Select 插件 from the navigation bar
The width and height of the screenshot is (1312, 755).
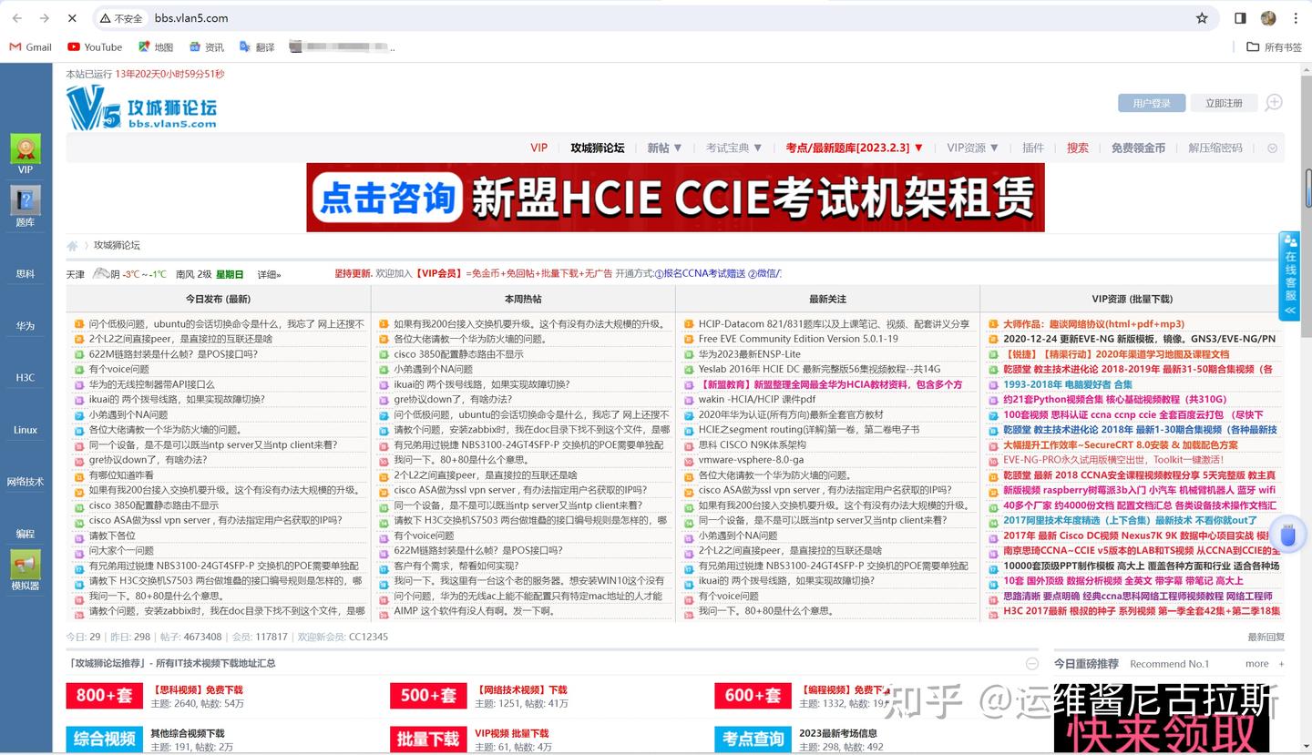1032,147
